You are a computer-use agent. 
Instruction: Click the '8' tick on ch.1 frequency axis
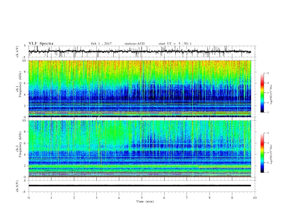25,72
